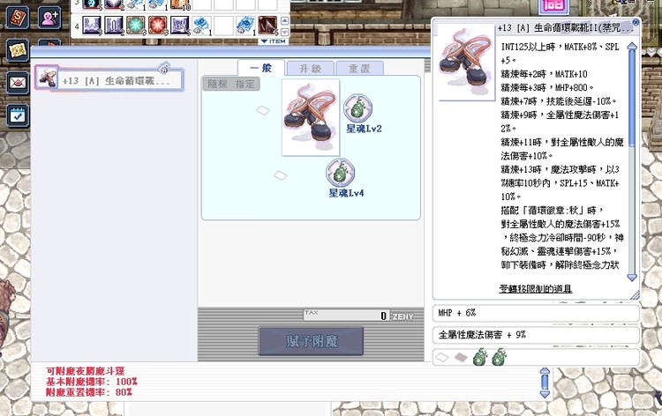Screen dimensions: 662x416
Task: Click the 附魔重置機率: 80% text
Action: pos(89,392)
